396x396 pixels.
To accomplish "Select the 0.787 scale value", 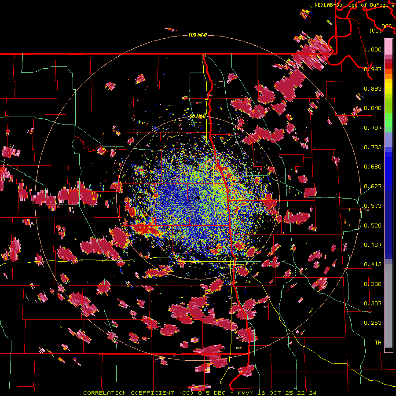I will tap(373, 128).
